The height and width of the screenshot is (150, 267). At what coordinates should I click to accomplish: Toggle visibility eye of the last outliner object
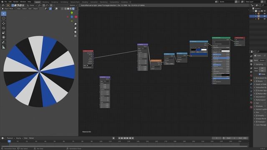point(264,19)
